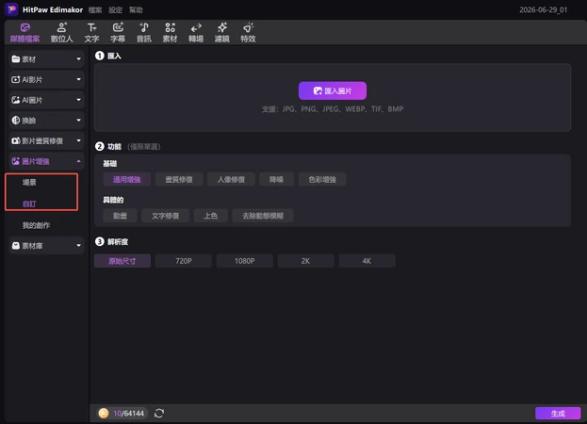Open the 檔案 file menu
The image size is (587, 424).
click(95, 10)
